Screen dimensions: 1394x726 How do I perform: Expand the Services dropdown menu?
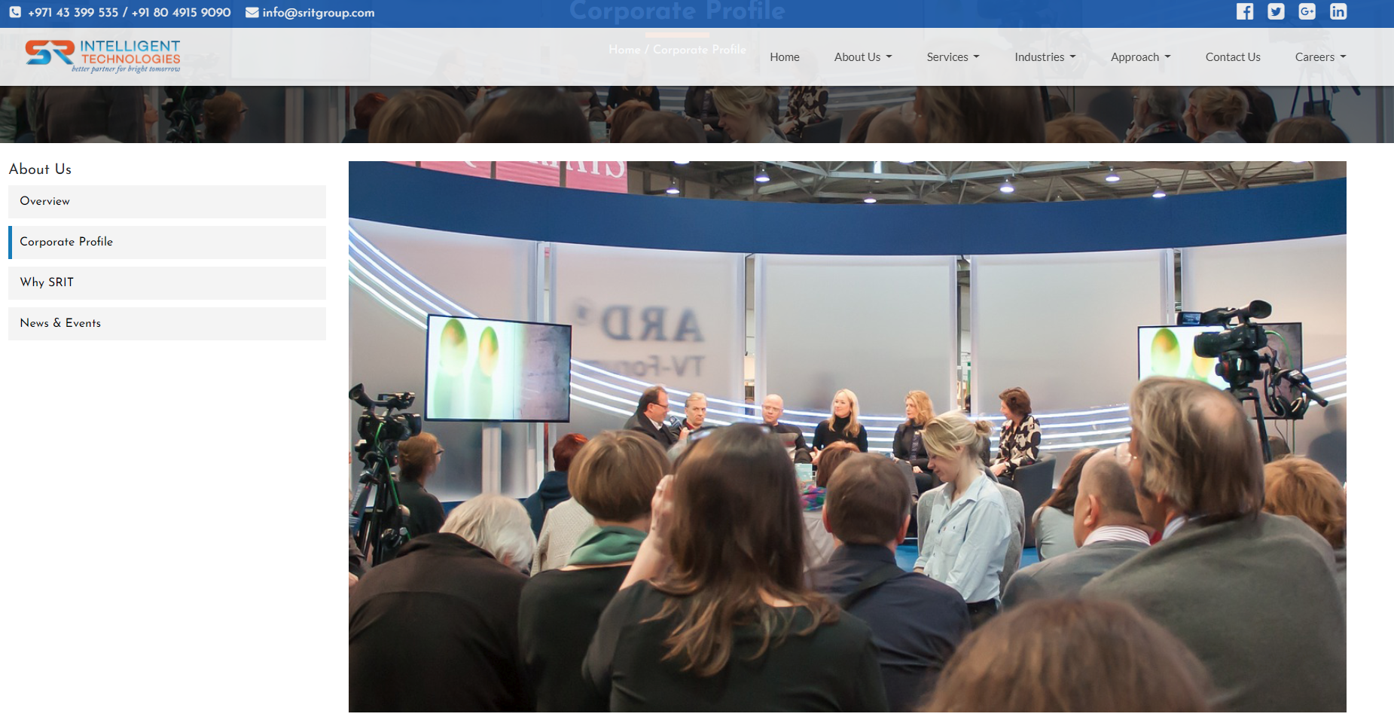click(x=953, y=56)
